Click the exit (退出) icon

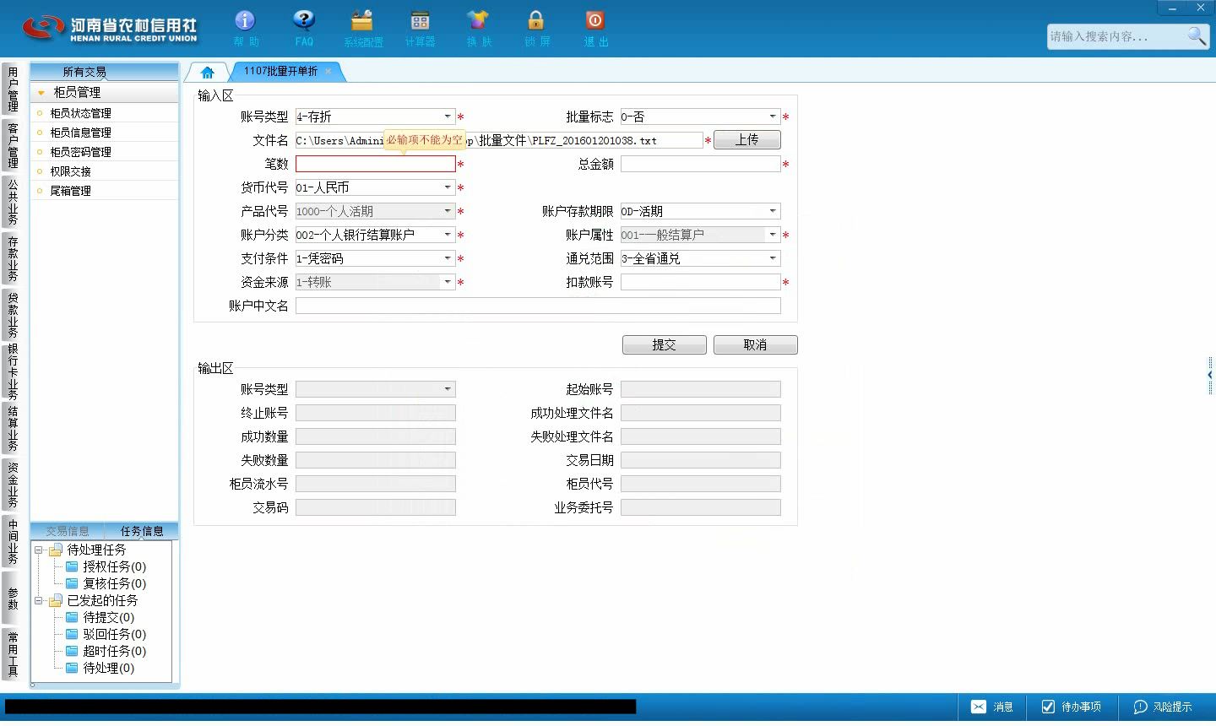point(595,28)
